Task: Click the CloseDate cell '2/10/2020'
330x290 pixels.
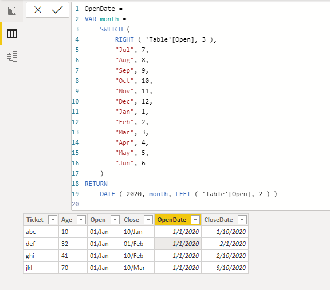Action: (225, 256)
